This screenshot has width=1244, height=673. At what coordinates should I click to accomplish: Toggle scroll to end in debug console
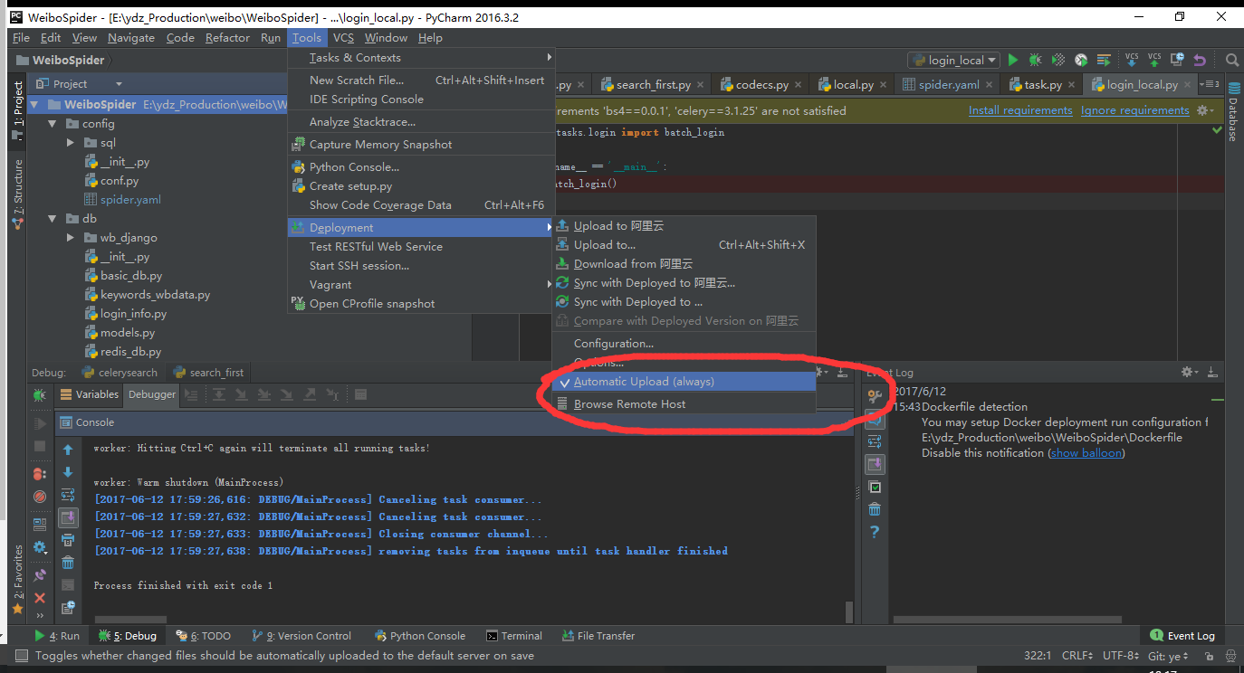69,517
